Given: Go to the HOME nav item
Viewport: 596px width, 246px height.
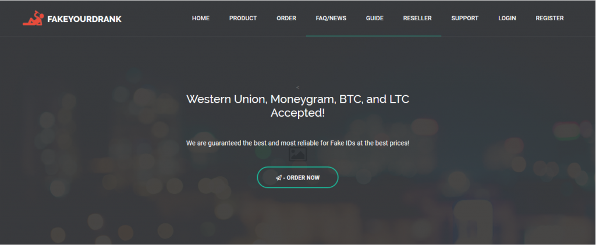Looking at the screenshot, I should [201, 18].
